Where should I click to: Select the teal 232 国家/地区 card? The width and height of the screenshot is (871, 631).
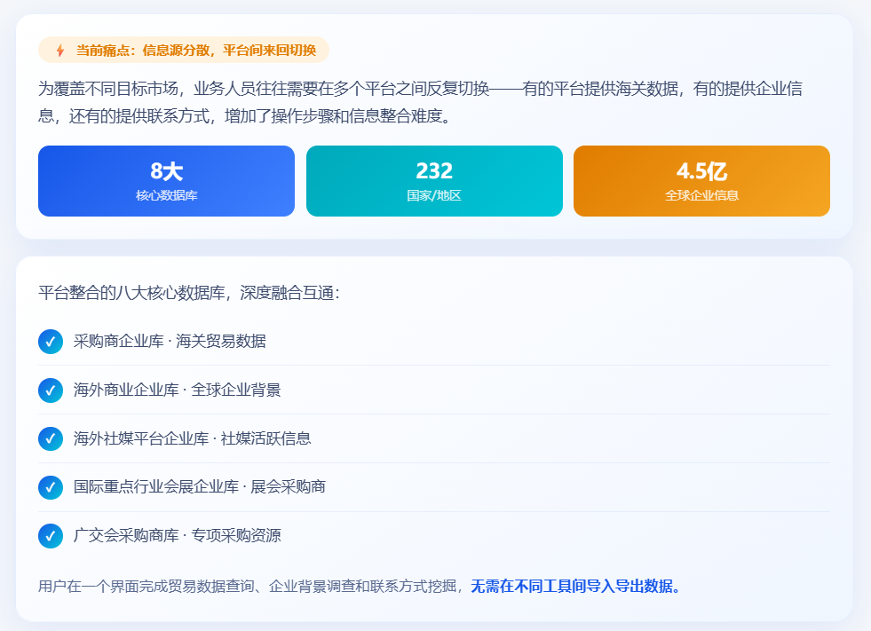[434, 181]
